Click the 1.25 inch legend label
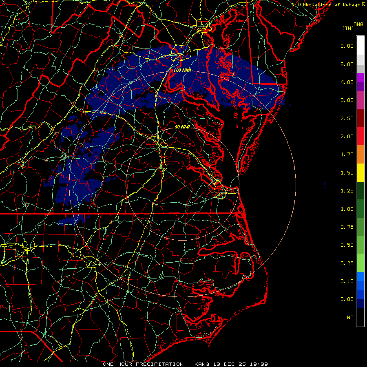This screenshot has width=367, height=367. pyautogui.click(x=347, y=191)
